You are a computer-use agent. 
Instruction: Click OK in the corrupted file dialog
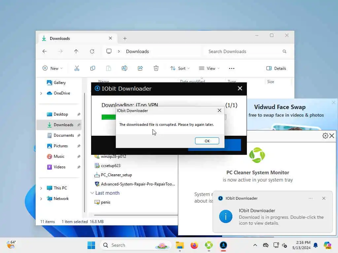[x=207, y=141]
